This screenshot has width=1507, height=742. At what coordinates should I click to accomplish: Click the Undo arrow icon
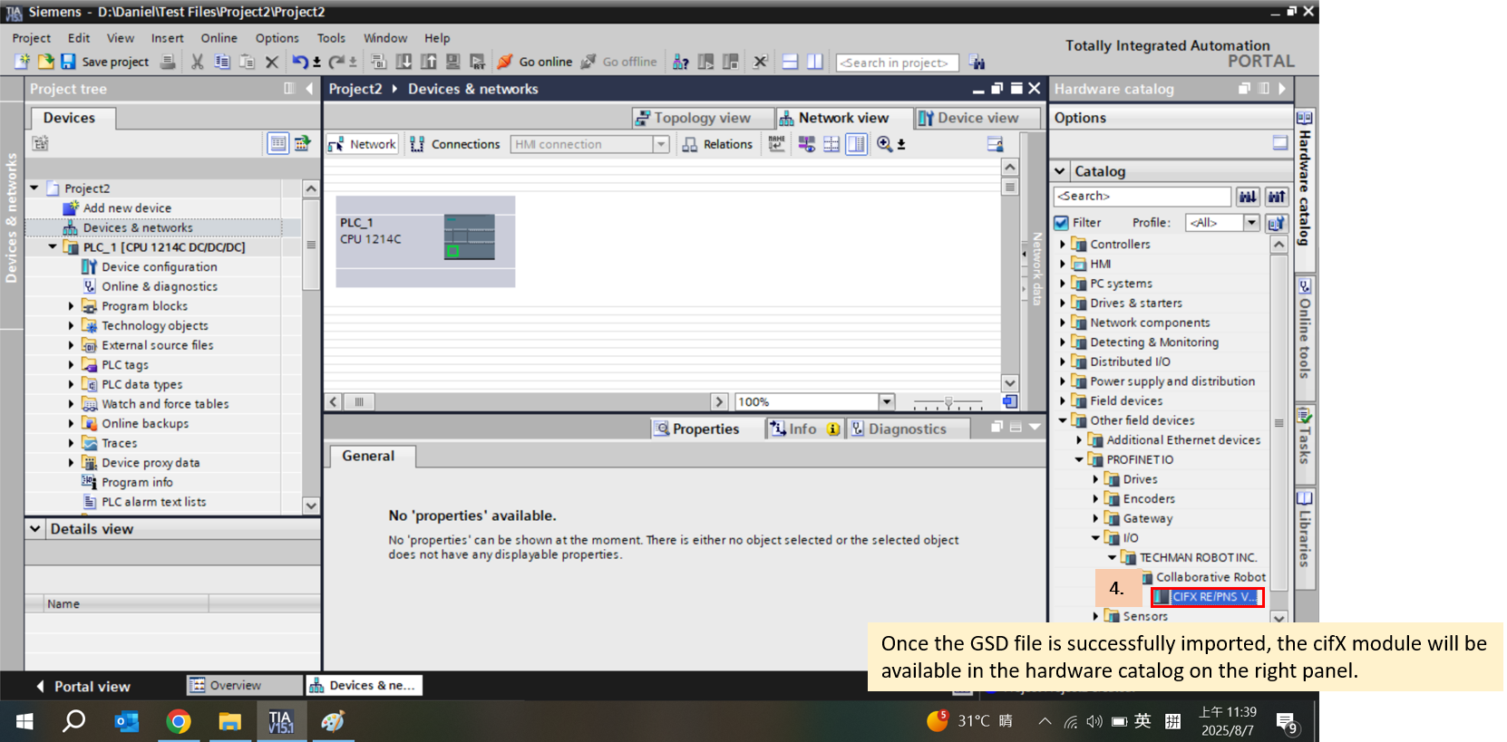tap(300, 62)
